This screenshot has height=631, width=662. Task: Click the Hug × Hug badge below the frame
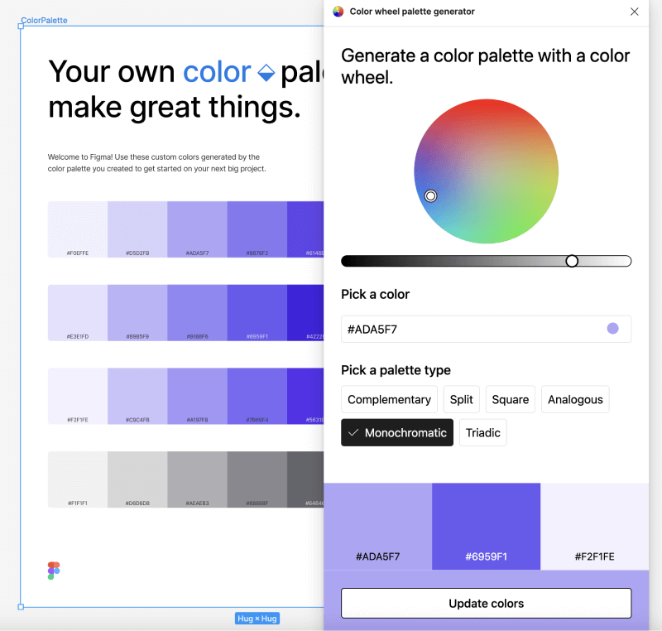click(x=257, y=618)
